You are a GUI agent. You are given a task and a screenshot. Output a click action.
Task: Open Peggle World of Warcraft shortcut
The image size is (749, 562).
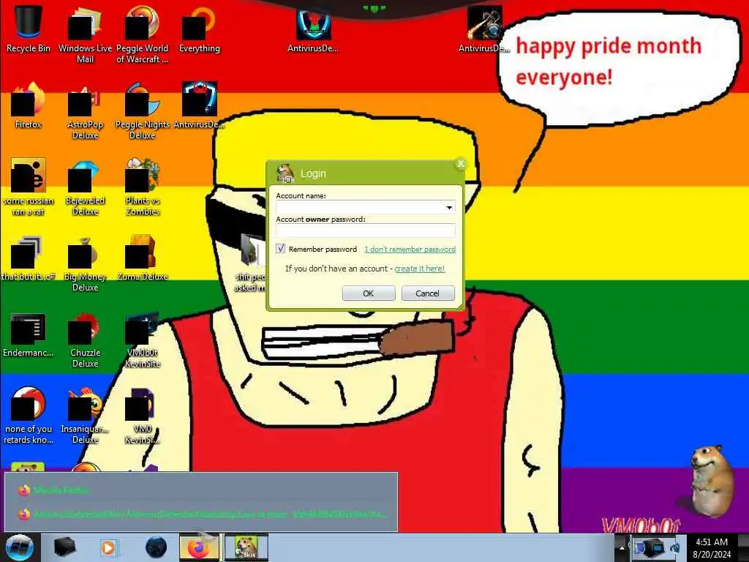(142, 34)
